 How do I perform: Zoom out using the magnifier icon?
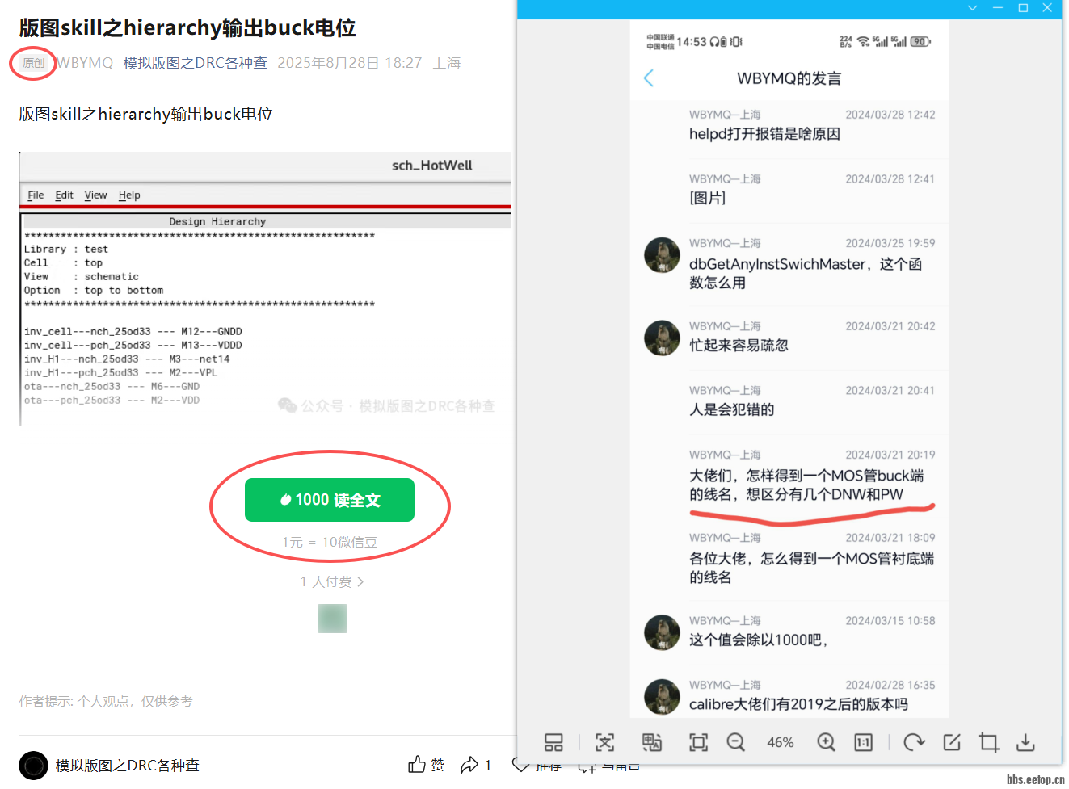734,742
